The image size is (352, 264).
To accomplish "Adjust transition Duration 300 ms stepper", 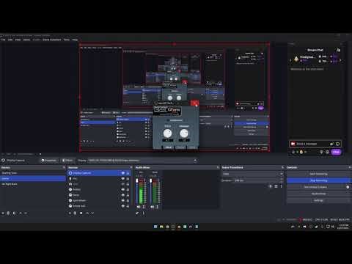I will (258, 180).
